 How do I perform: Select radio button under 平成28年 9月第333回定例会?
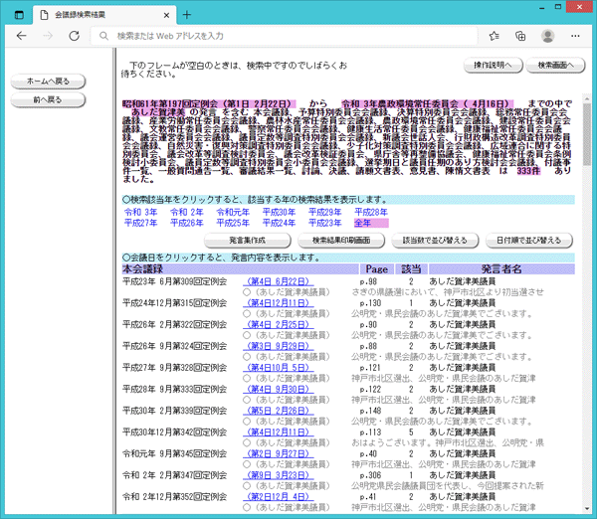[247, 400]
